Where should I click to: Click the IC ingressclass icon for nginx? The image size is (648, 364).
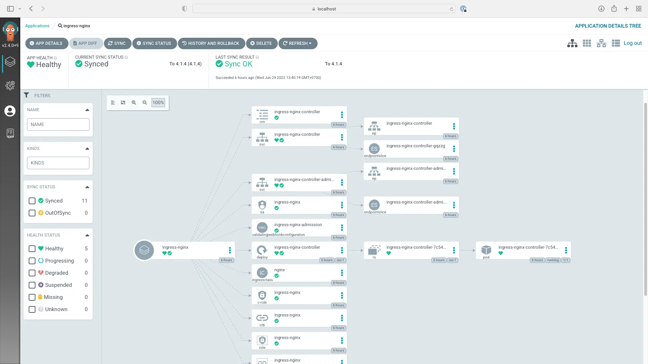(x=262, y=273)
